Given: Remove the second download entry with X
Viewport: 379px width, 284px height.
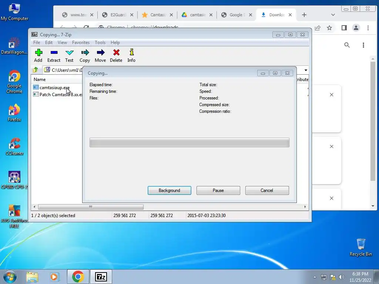Looking at the screenshot, I should (332, 146).
